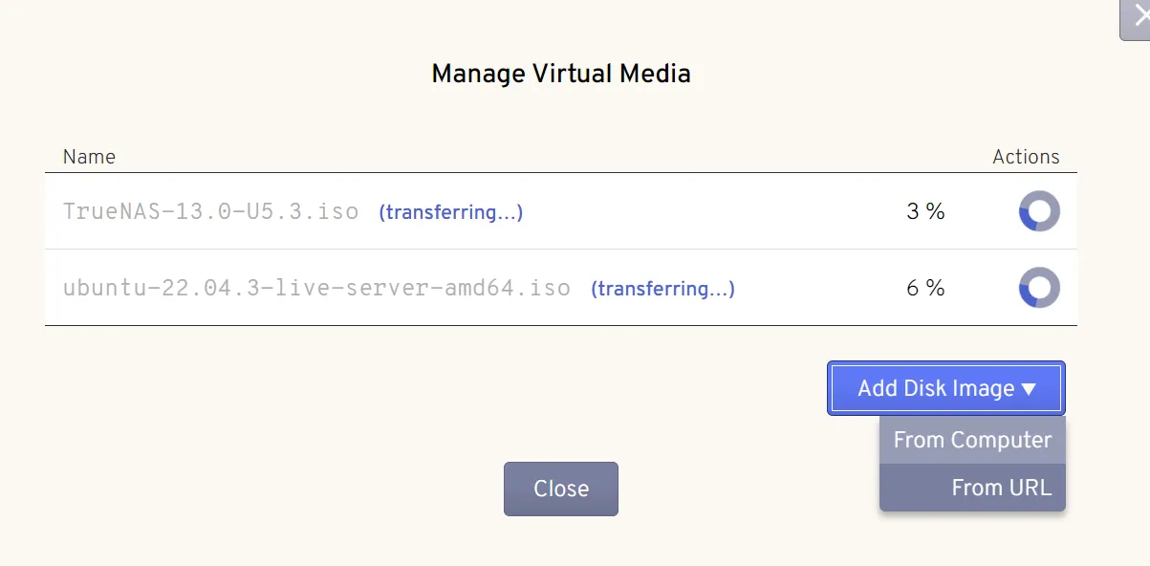Click the ubuntu transfer progress spinner
The width and height of the screenshot is (1150, 566).
tap(1039, 288)
